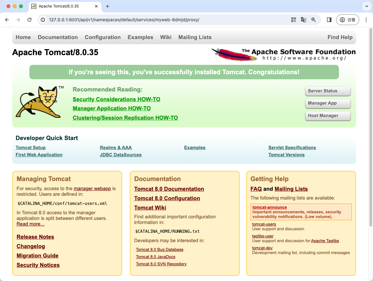The width and height of the screenshot is (373, 281).
Task: Open the taglibs-user mailing list link
Action: pyautogui.click(x=263, y=236)
